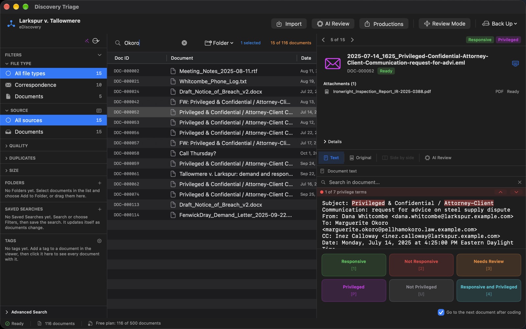
Task: Clear the Okoro search query
Action: tap(184, 43)
